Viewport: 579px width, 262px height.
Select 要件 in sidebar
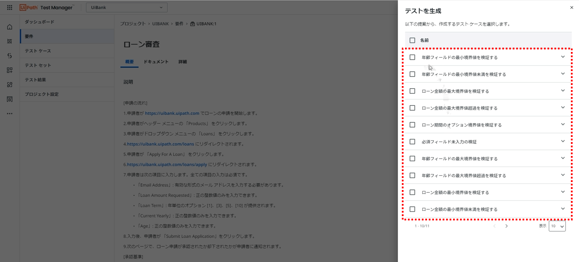(x=67, y=36)
